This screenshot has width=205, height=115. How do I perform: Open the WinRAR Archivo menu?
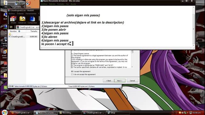click(12, 13)
